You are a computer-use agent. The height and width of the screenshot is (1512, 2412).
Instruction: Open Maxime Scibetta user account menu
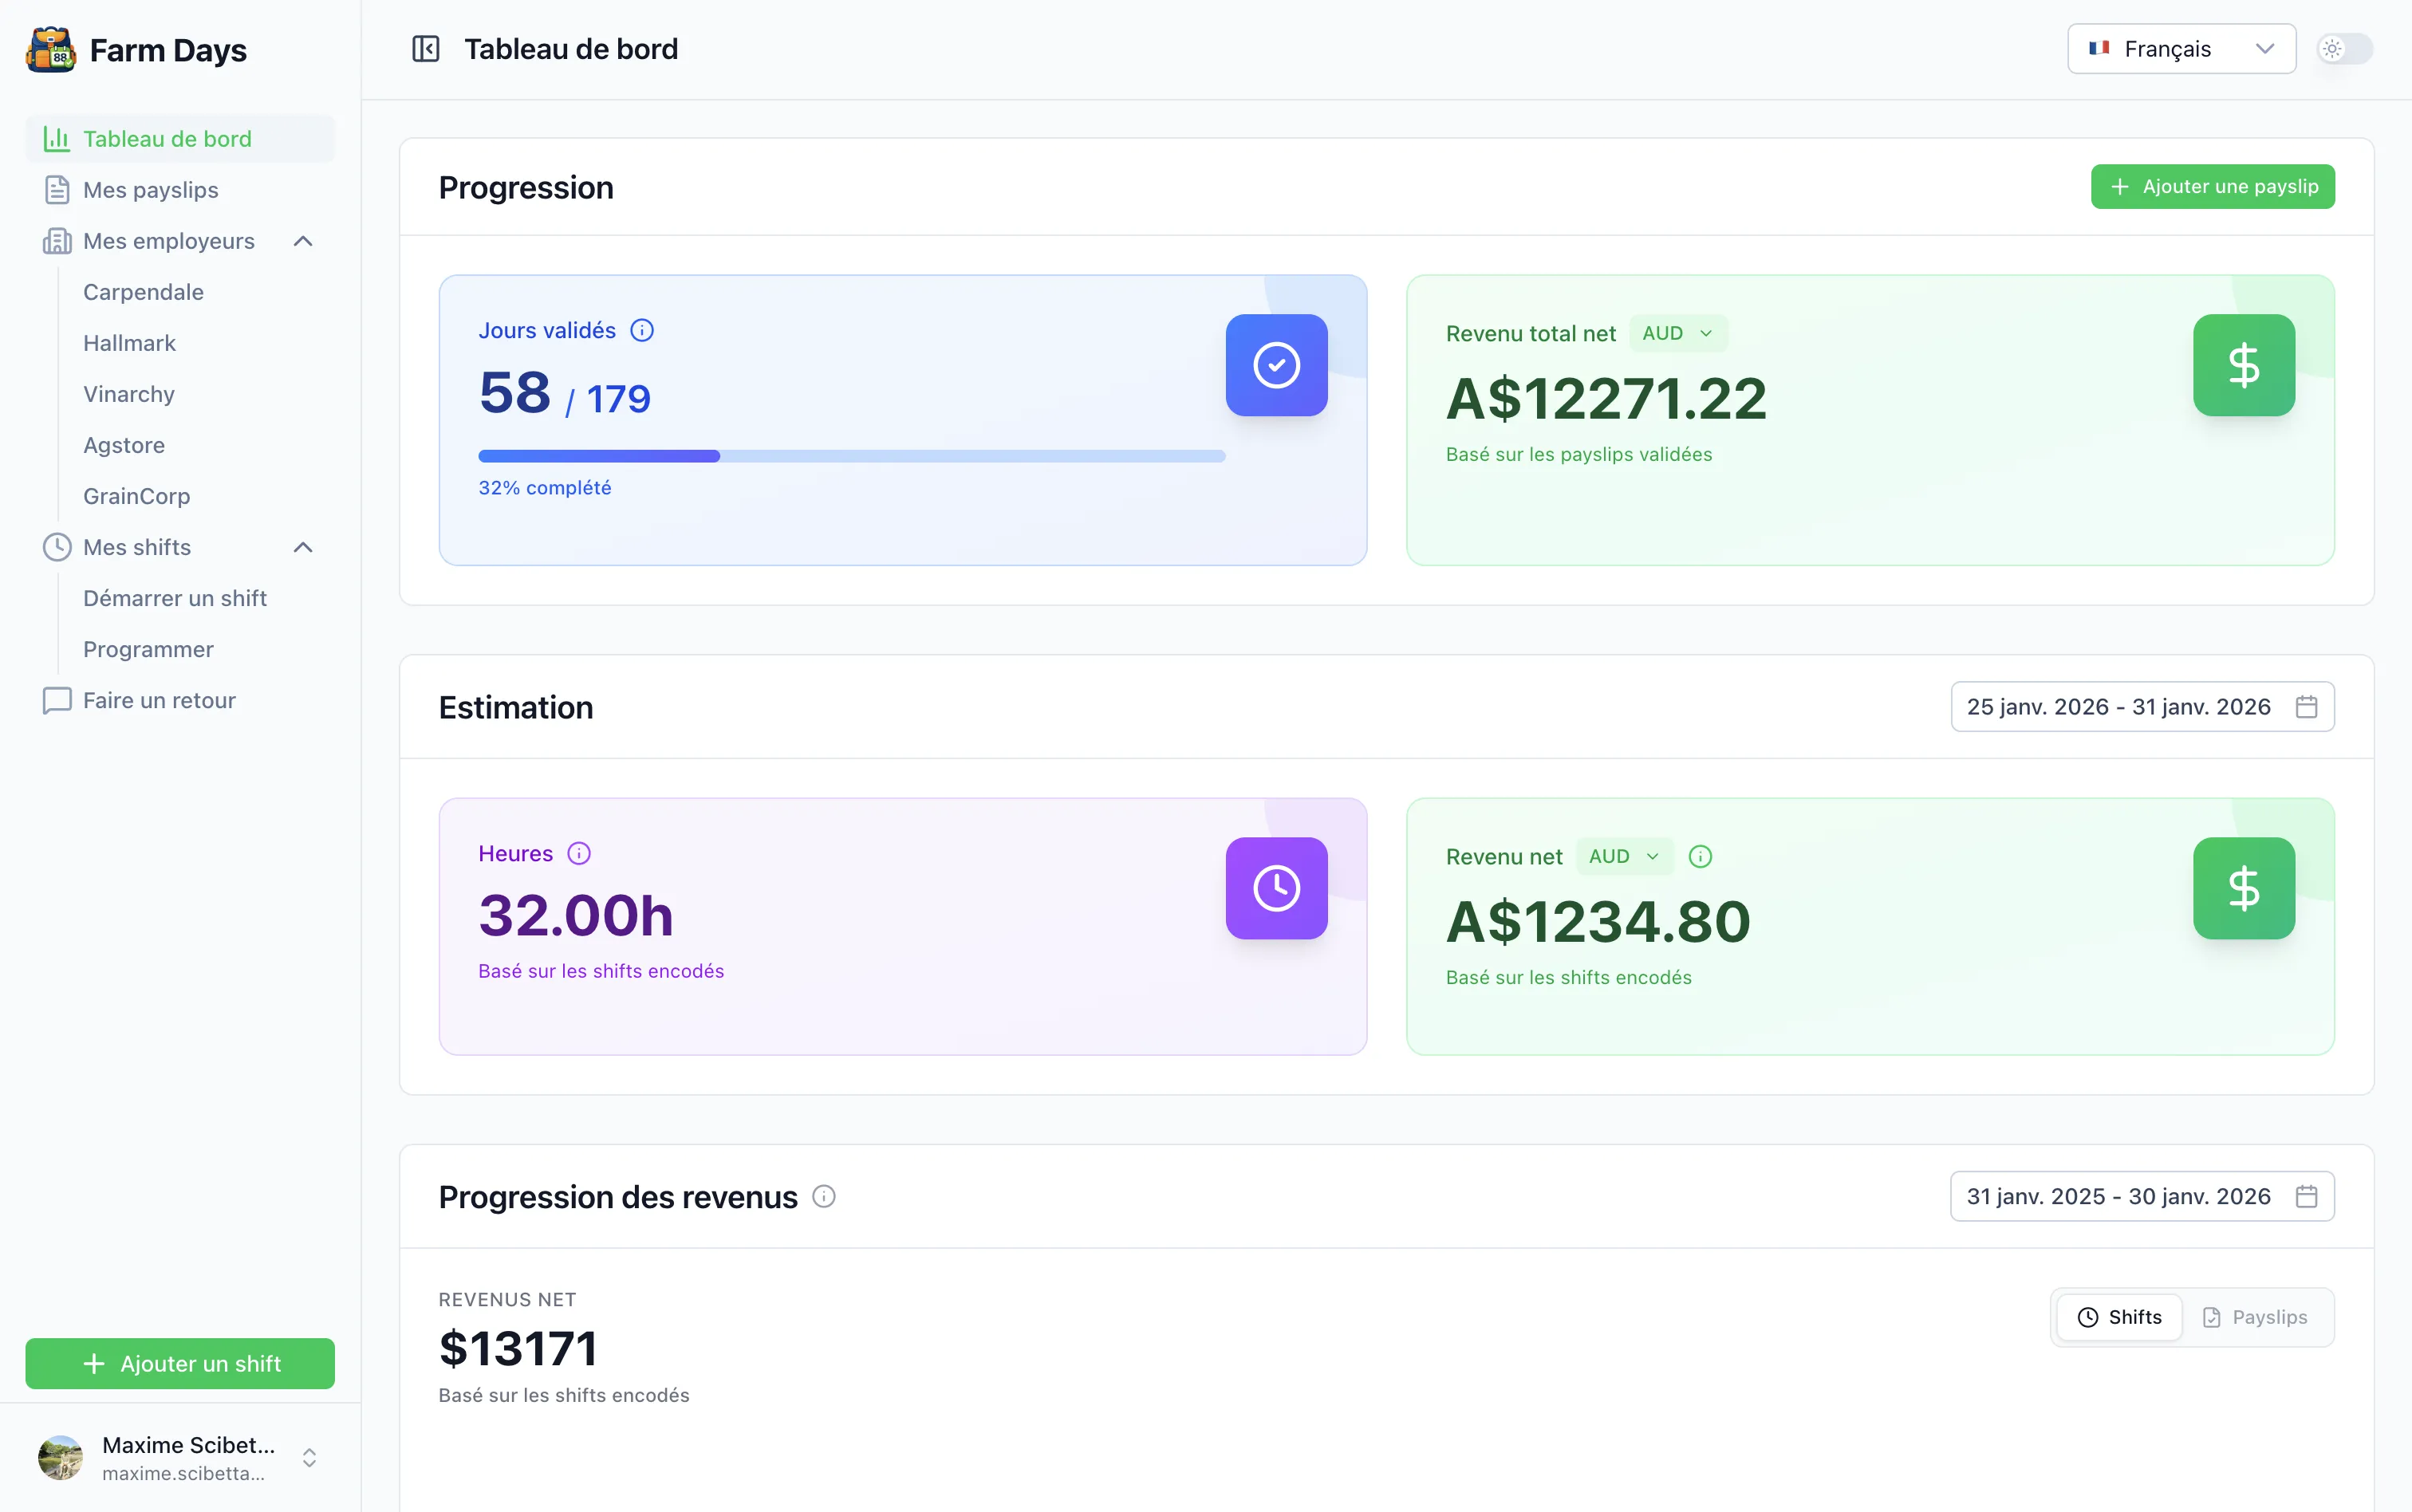pyautogui.click(x=180, y=1457)
